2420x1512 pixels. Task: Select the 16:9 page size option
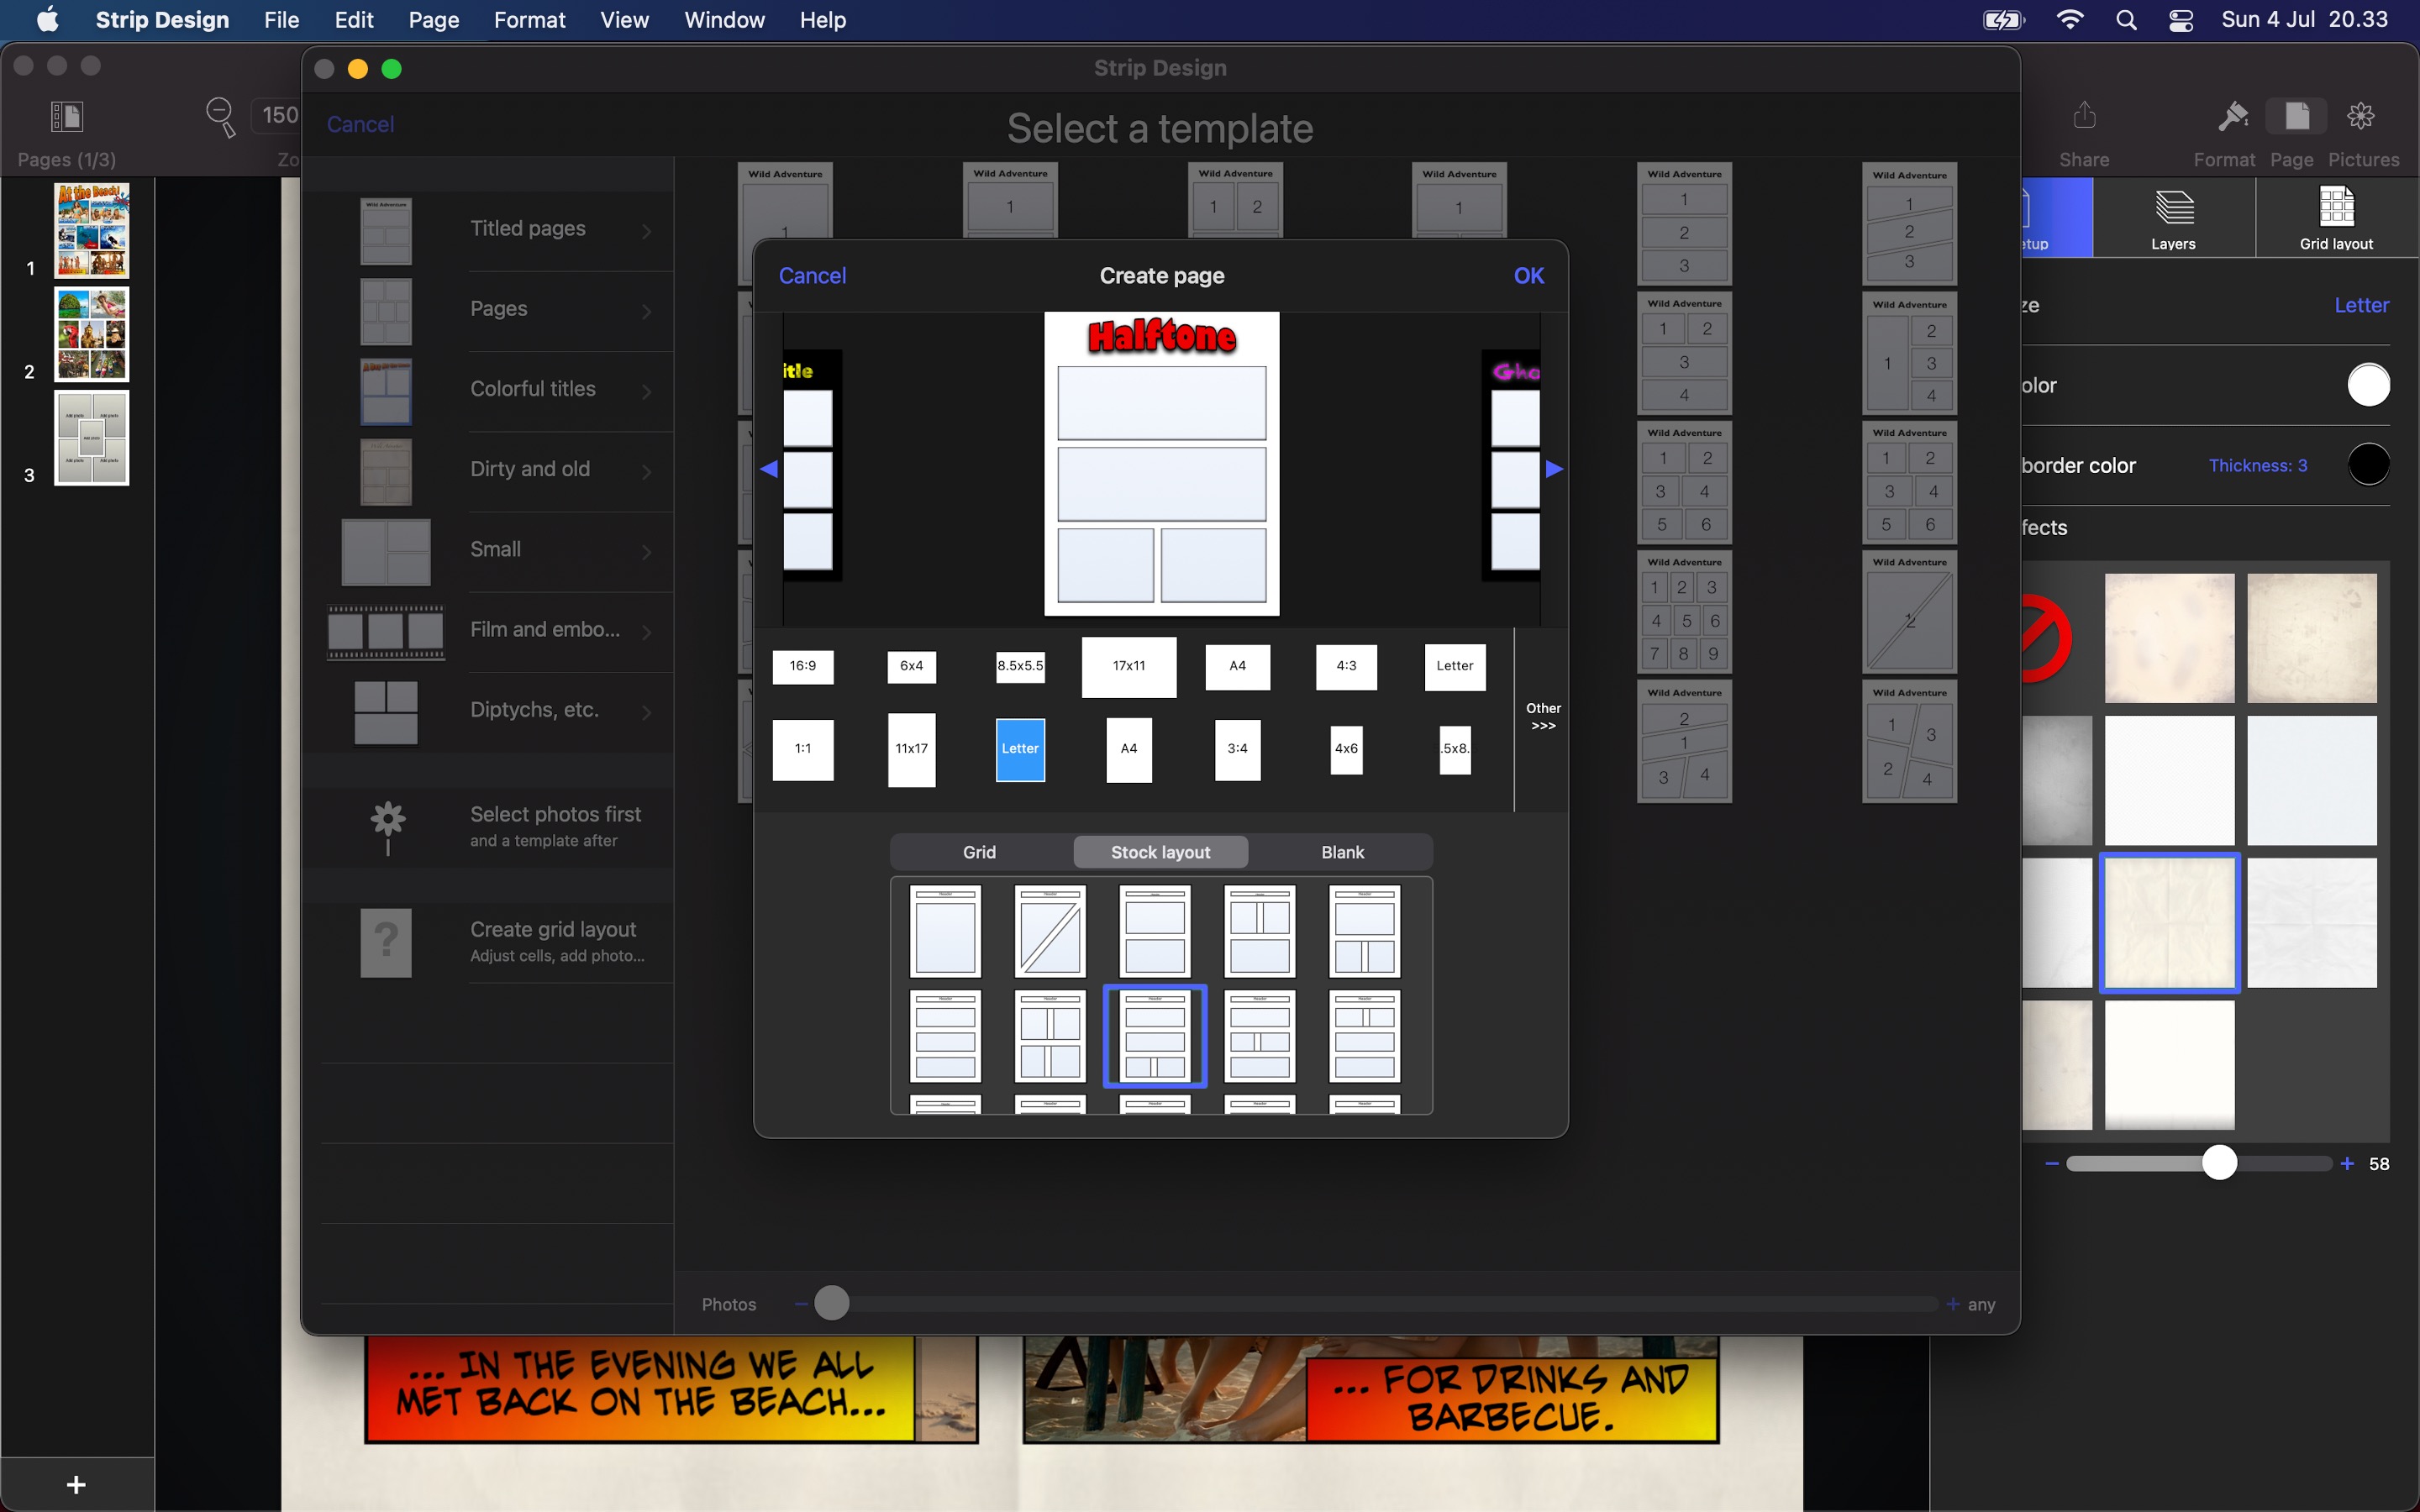click(802, 666)
